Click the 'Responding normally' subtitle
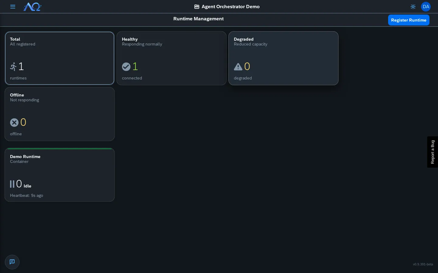Screen dimensions: 438x273 142,44
